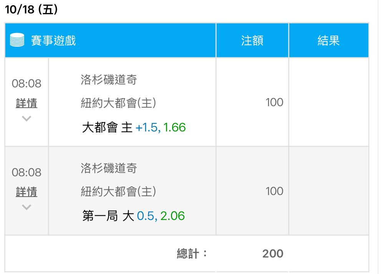Expand second bet details chevron
This screenshot has height=274, width=383.
pos(27,207)
